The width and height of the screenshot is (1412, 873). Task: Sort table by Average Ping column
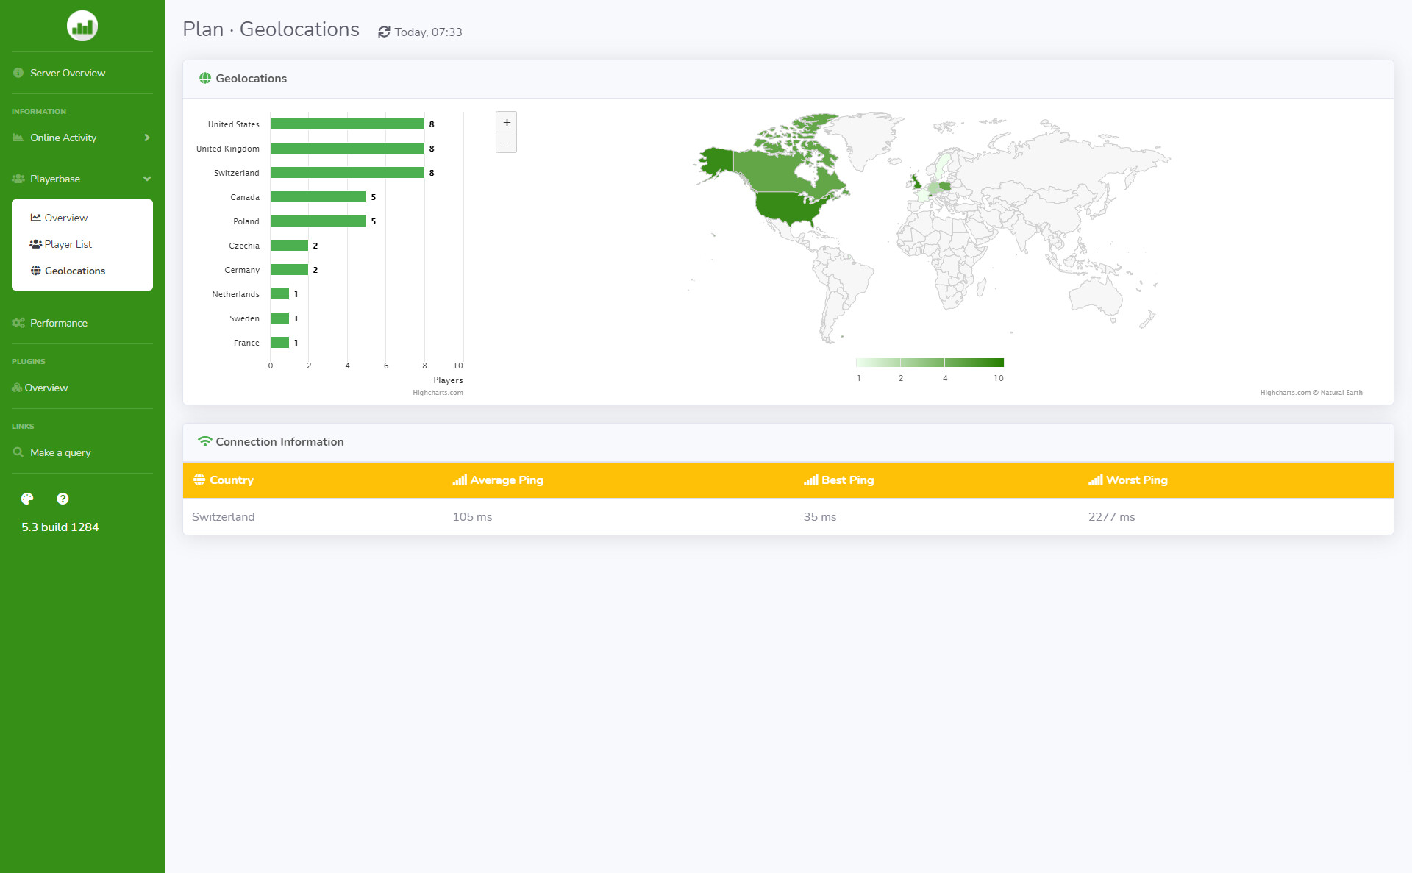point(506,480)
